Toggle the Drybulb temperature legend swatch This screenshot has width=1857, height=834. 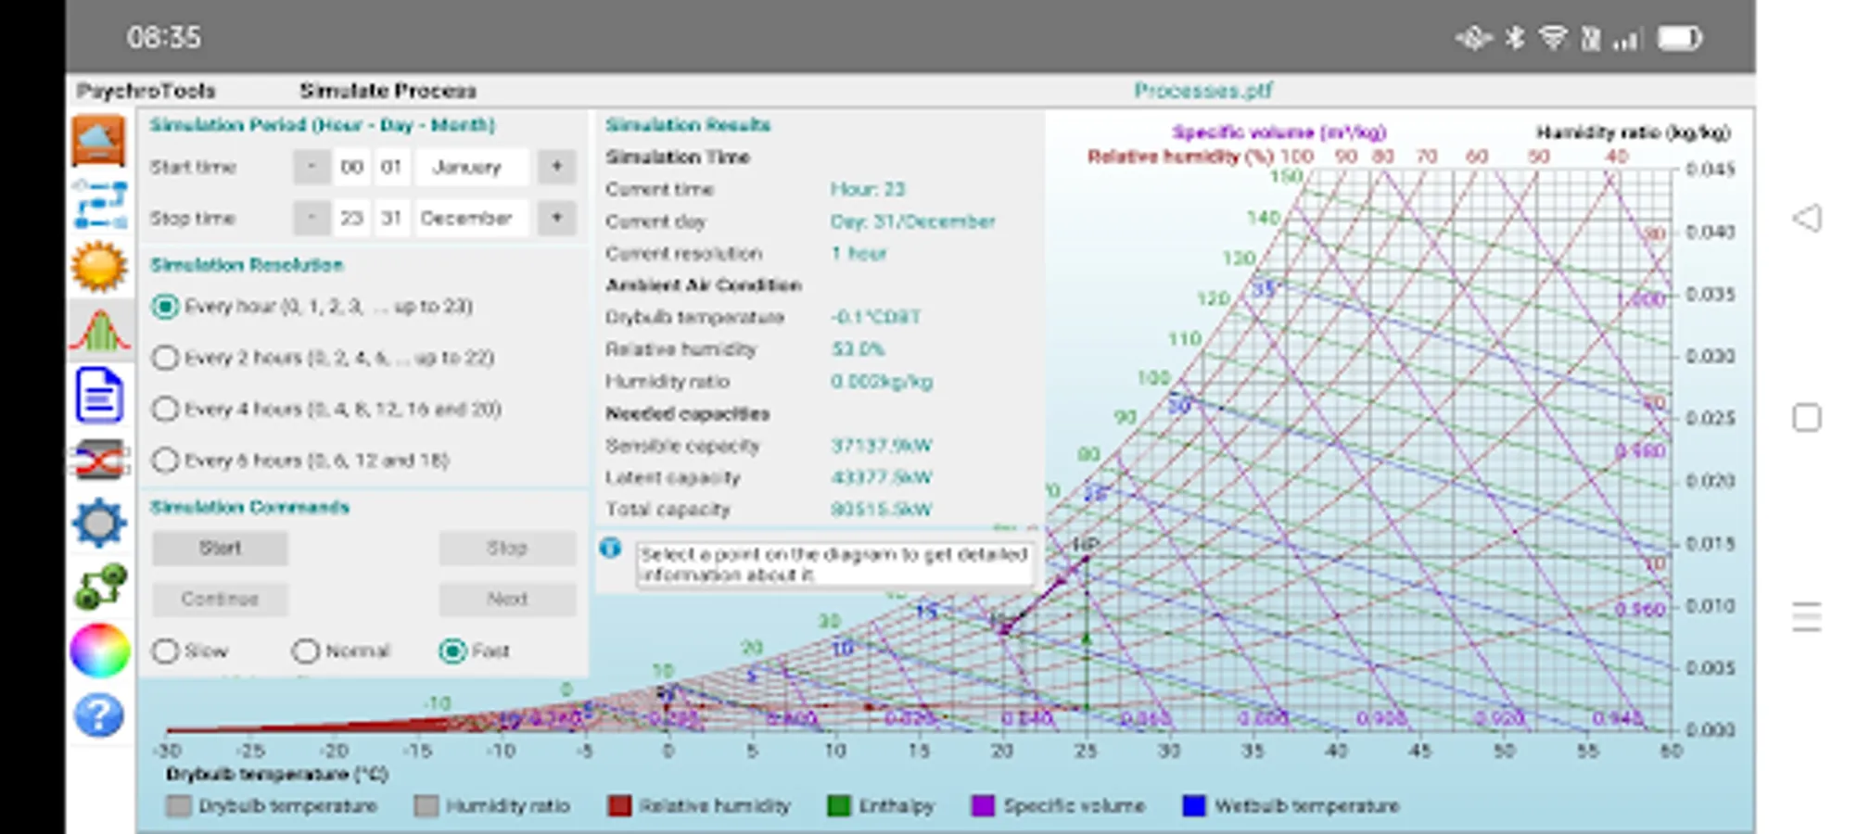tap(178, 806)
